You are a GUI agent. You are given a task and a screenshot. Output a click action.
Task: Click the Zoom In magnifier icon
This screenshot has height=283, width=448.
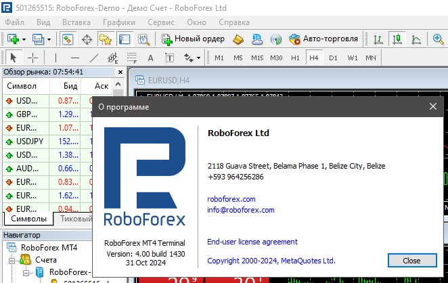438,39
